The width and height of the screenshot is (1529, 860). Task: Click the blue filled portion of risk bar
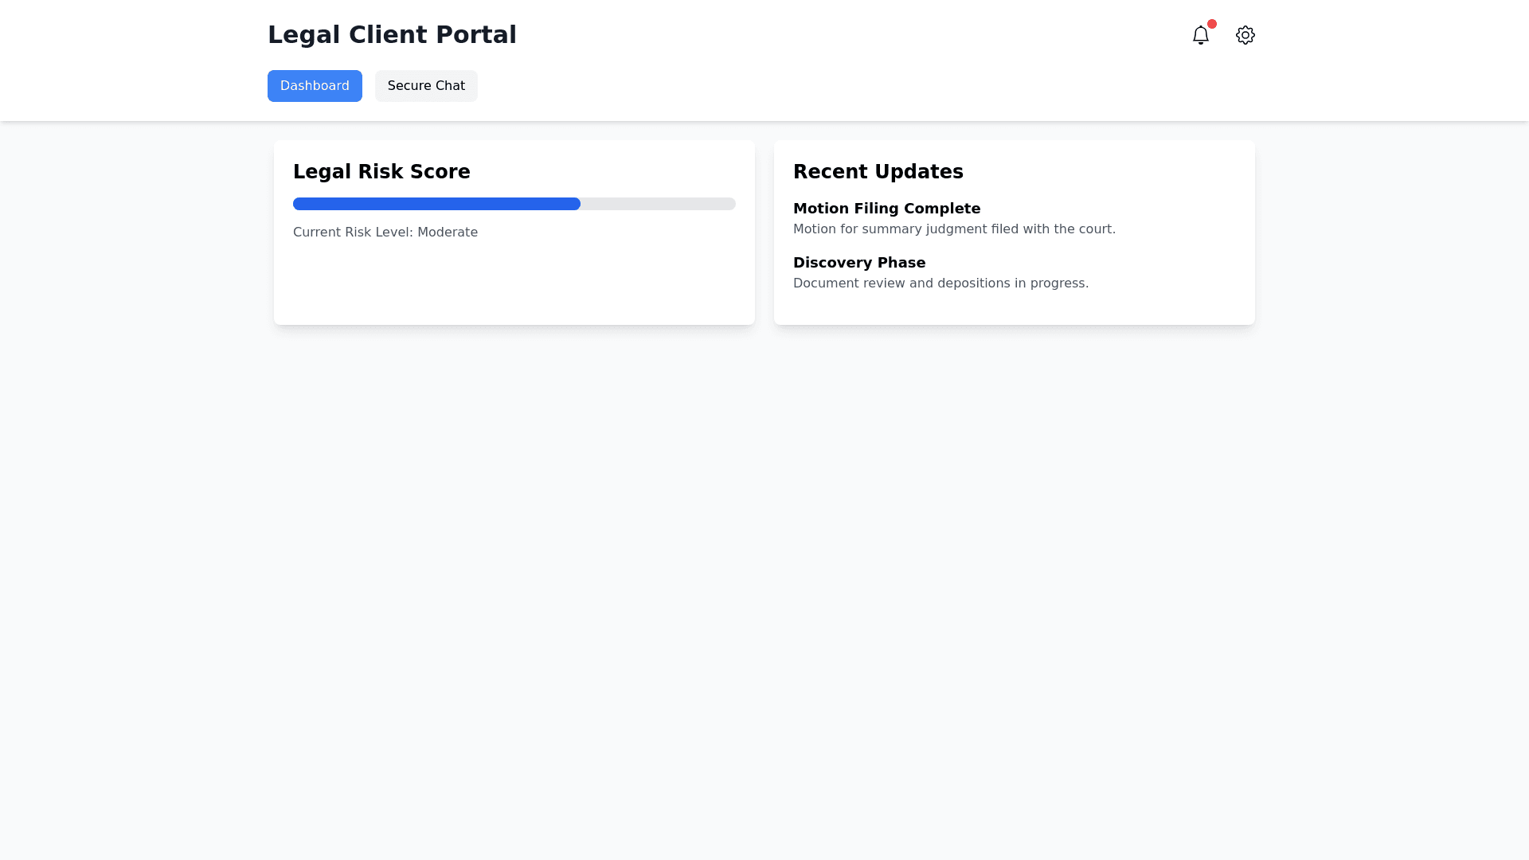click(x=436, y=204)
